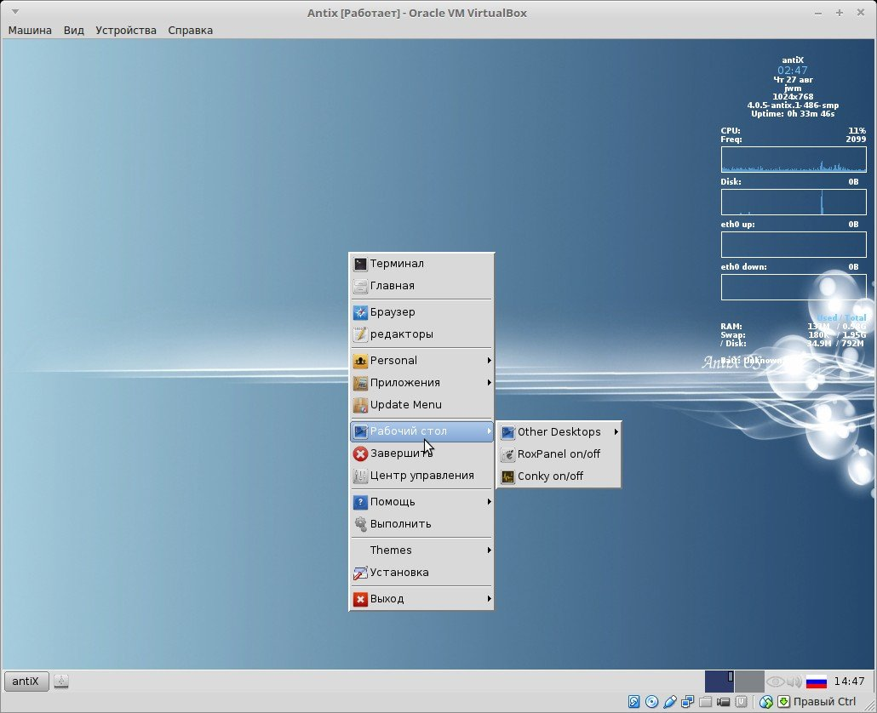Switch to the second gray workspace
Screen dimensions: 877x713
[749, 682]
